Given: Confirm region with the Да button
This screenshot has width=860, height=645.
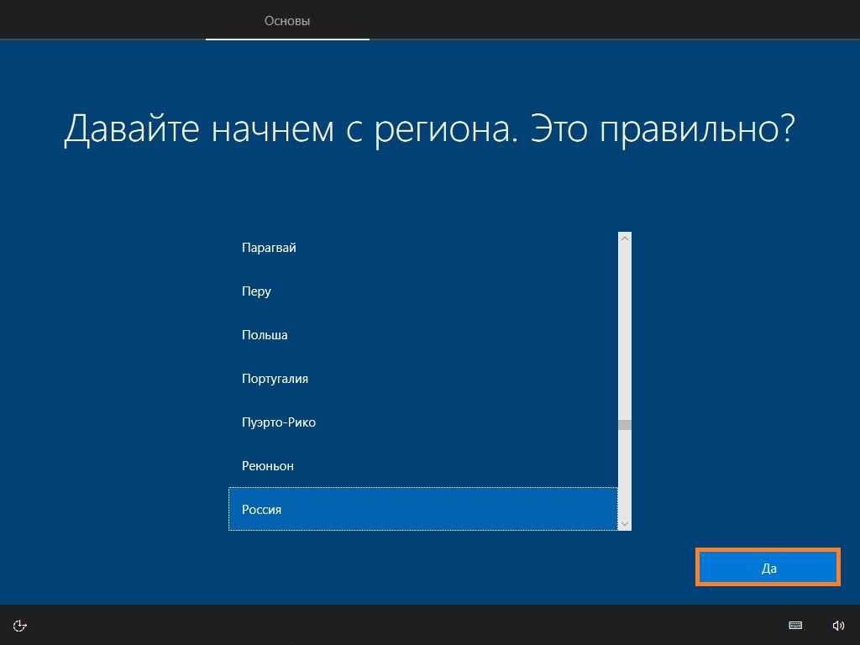Looking at the screenshot, I should coord(768,568).
